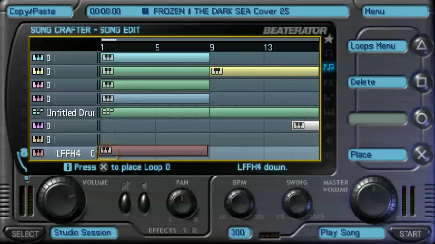Click the pink synth icon on track three
Image resolution: width=435 pixels, height=244 pixels.
tap(38, 85)
